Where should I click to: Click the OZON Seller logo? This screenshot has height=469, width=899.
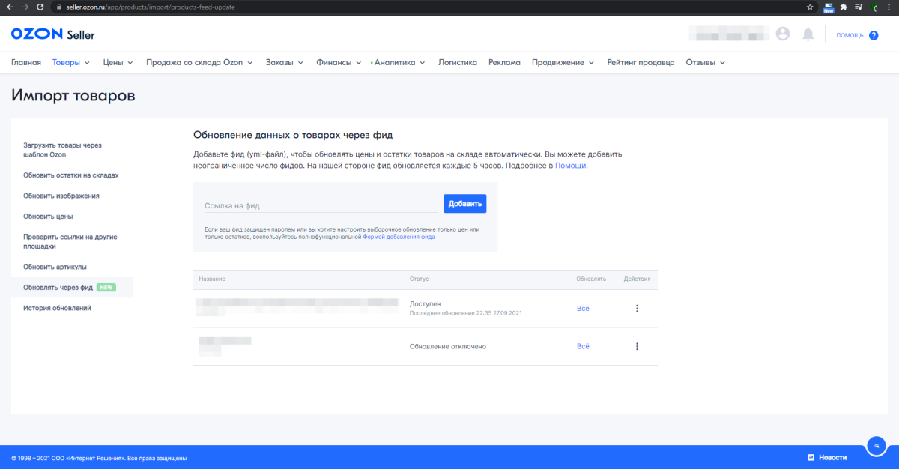pyautogui.click(x=52, y=34)
